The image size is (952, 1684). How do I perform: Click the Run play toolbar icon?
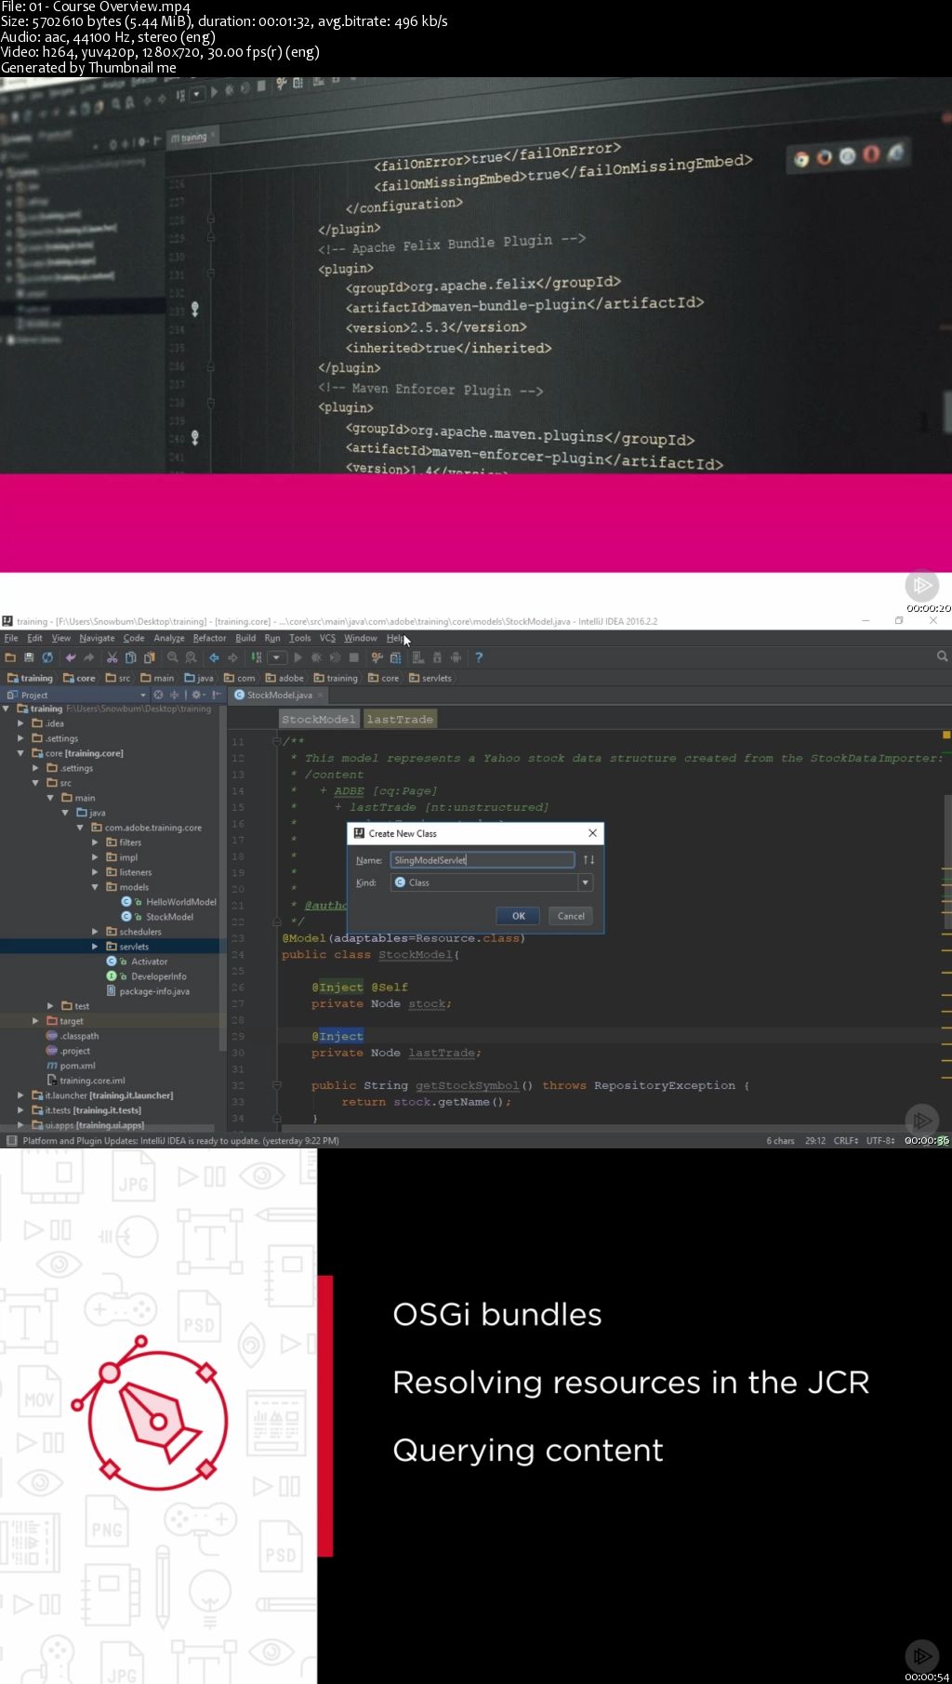pos(298,657)
